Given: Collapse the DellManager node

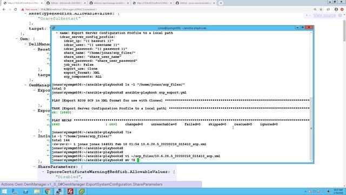Looking at the screenshot, I should pyautogui.click(x=25, y=44).
